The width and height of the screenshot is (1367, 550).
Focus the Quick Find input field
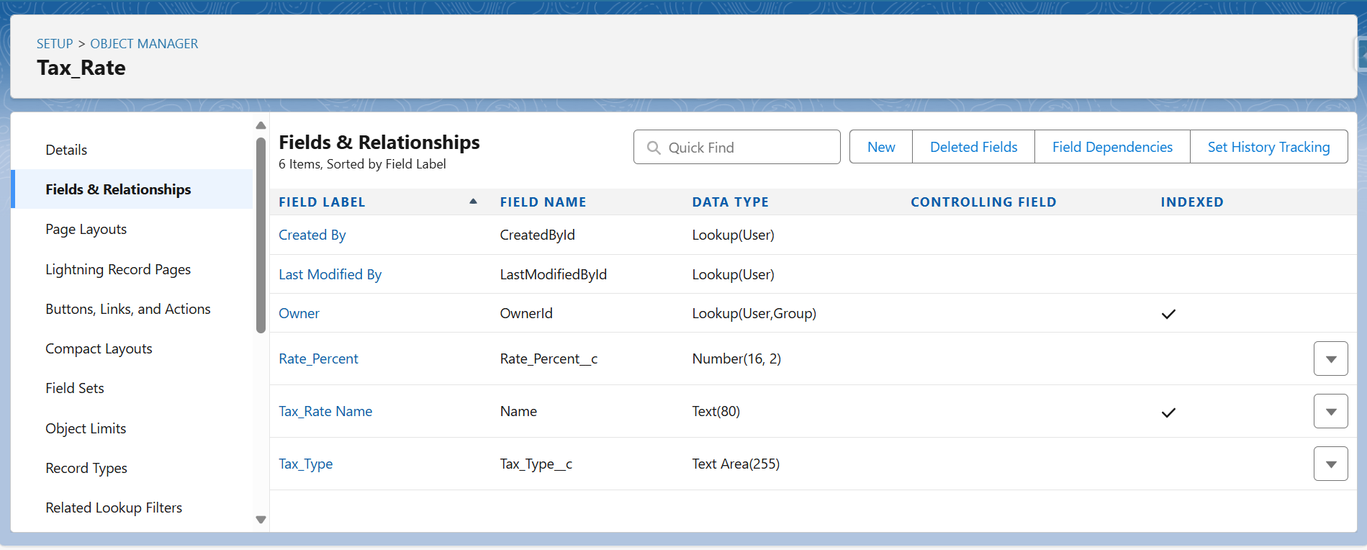(x=736, y=147)
